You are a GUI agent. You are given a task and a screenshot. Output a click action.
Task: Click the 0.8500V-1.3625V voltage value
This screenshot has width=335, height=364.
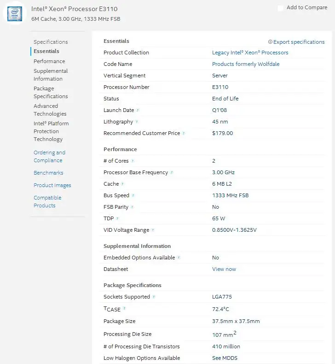(234, 230)
